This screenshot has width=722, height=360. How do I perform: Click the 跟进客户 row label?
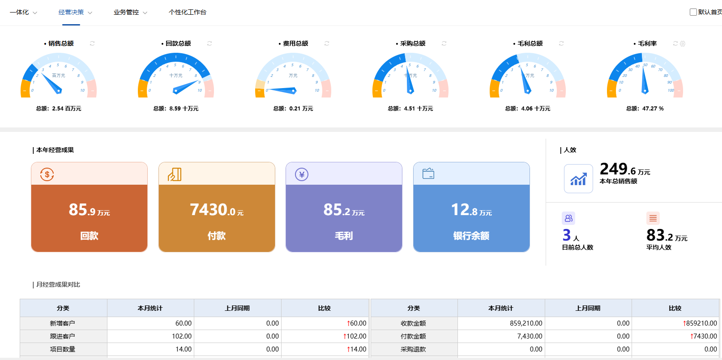[x=63, y=336]
